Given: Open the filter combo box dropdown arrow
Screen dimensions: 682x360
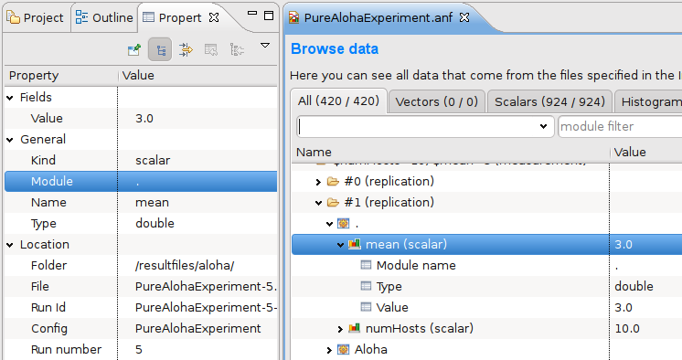Looking at the screenshot, I should [x=543, y=126].
